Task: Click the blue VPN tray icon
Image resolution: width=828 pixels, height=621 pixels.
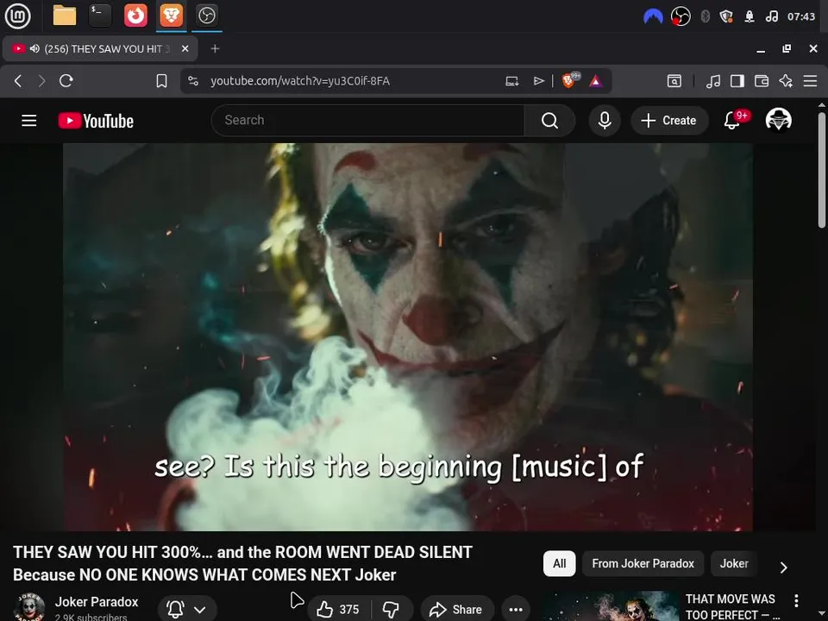Action: [x=653, y=16]
